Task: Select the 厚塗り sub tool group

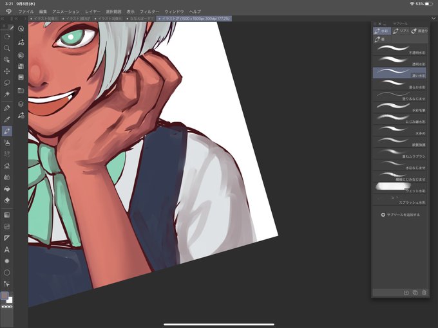Action: [419, 31]
